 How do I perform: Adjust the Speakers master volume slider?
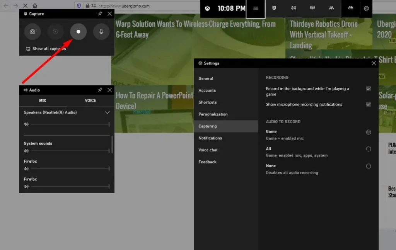(70, 124)
